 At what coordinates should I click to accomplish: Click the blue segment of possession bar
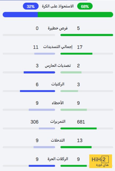20,15
